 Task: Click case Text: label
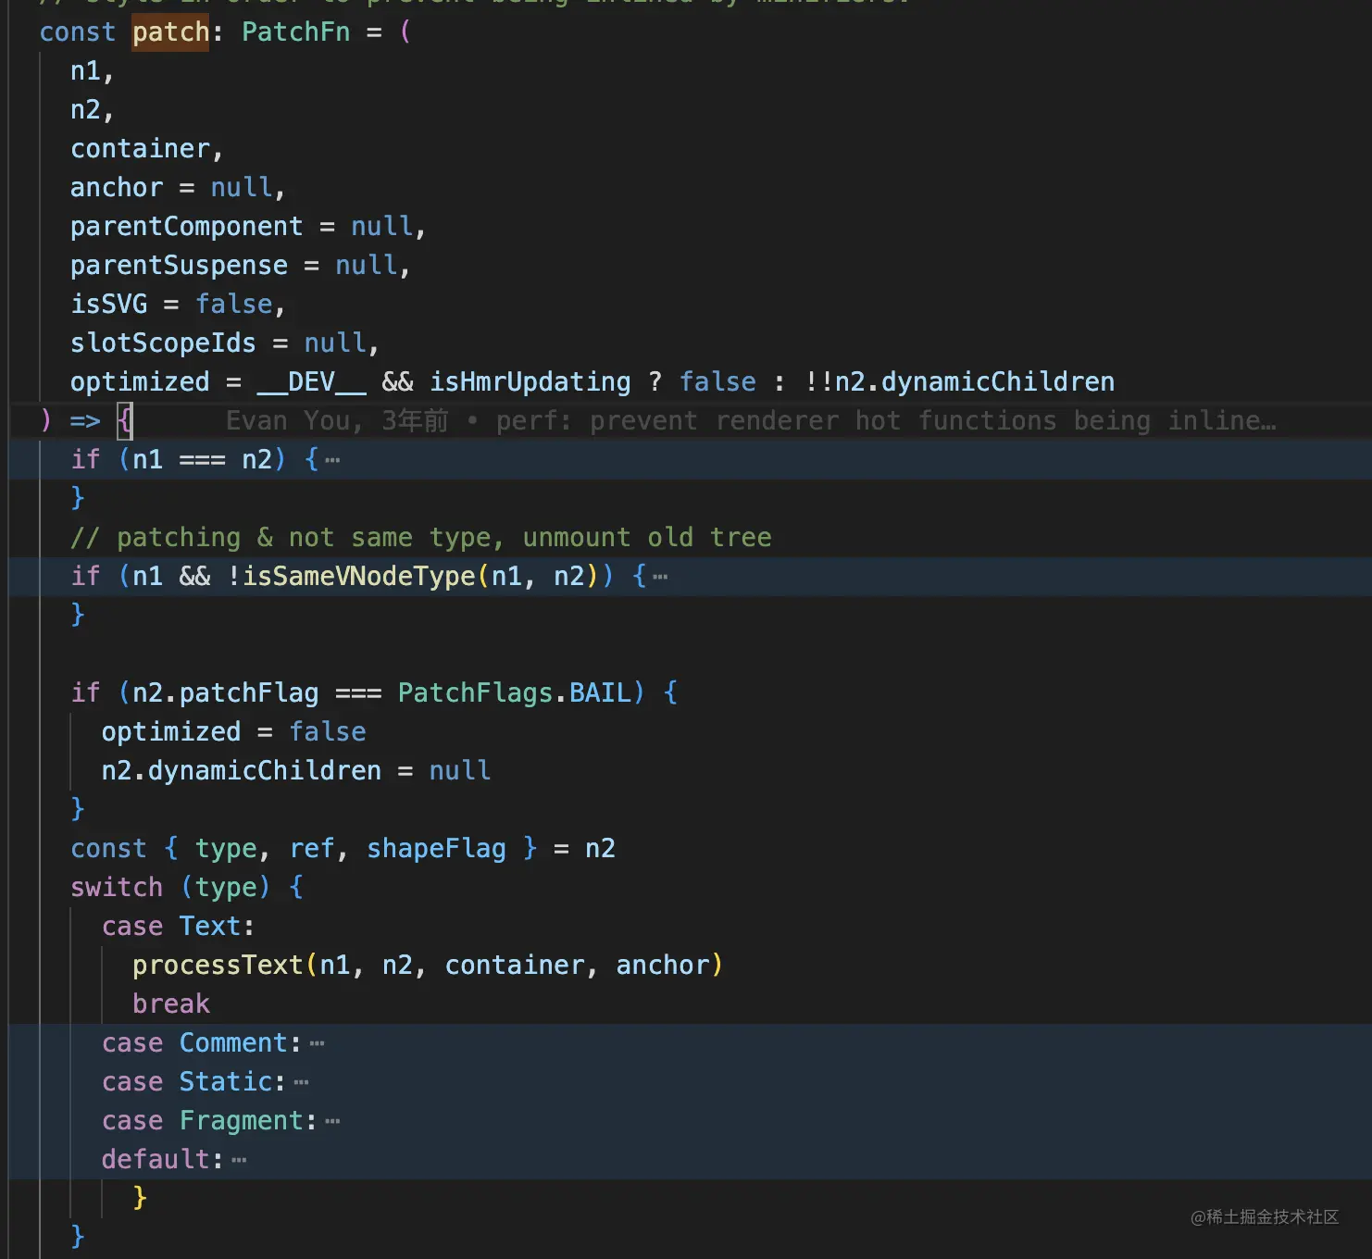pyautogui.click(x=178, y=927)
